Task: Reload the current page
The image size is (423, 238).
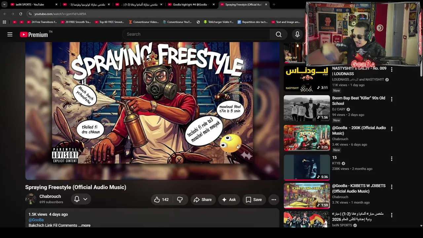Action: [20, 14]
